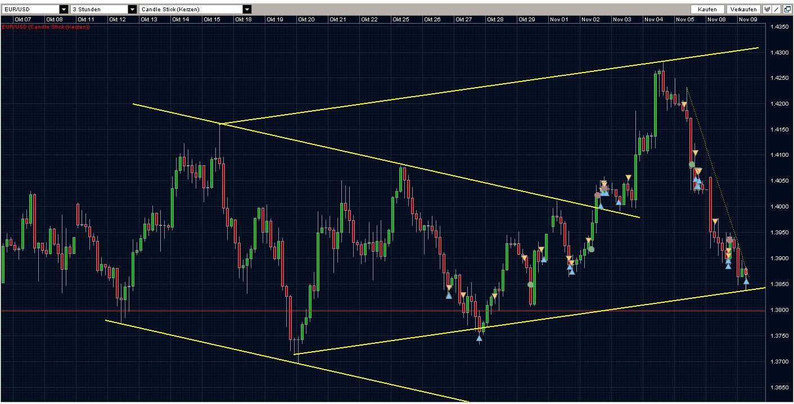Select the trendline drawing tool icon
Screen dimensions: 794x404
click(776, 9)
